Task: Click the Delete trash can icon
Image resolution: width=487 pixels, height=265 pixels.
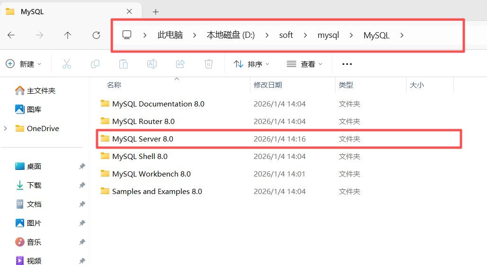Action: 209,64
